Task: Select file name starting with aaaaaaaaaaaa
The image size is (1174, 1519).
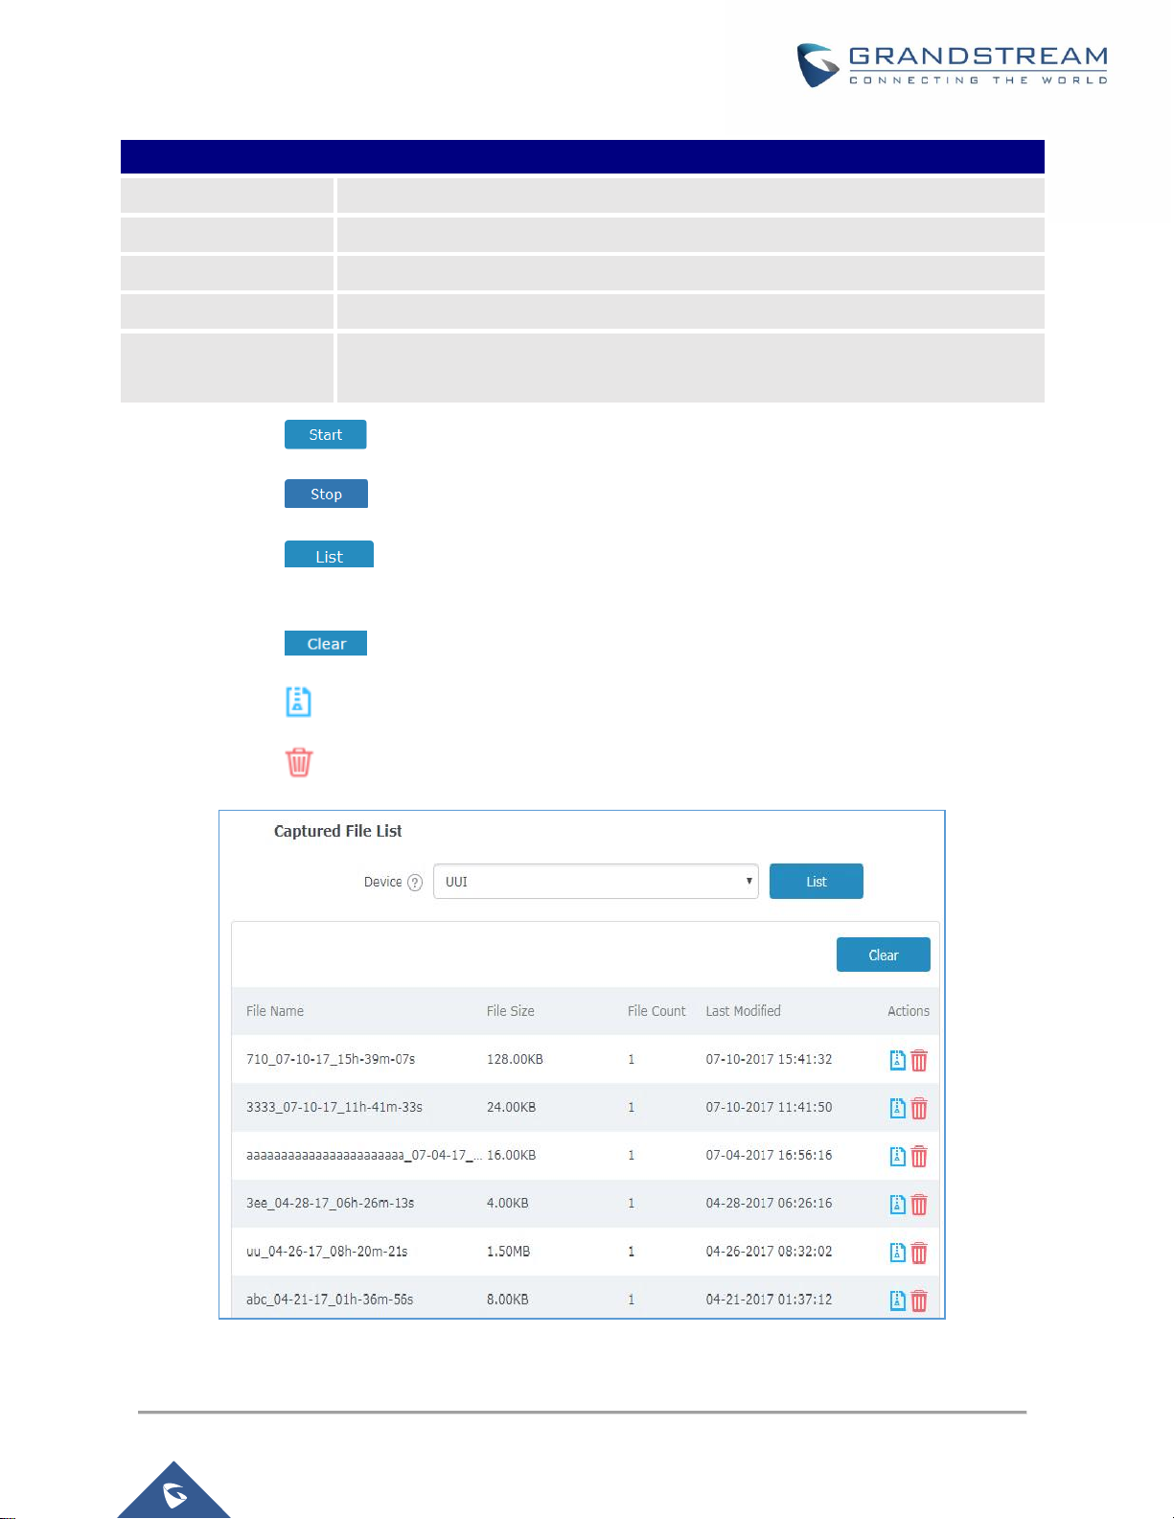Action: (364, 1155)
